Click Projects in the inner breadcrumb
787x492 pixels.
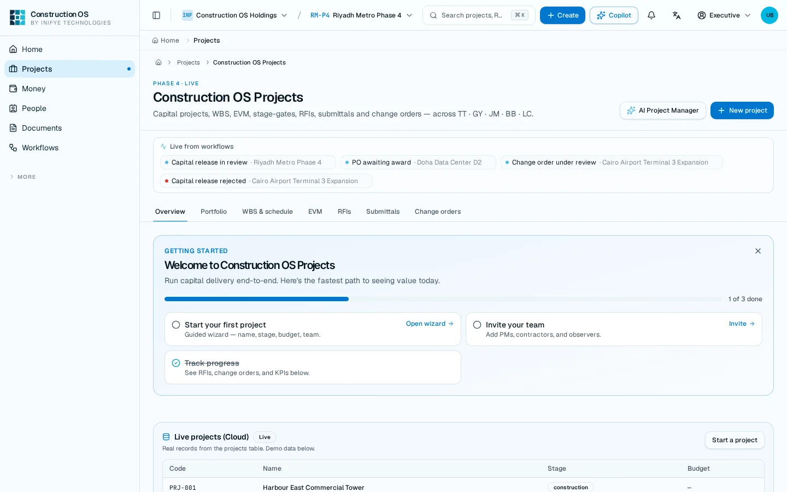(x=189, y=62)
